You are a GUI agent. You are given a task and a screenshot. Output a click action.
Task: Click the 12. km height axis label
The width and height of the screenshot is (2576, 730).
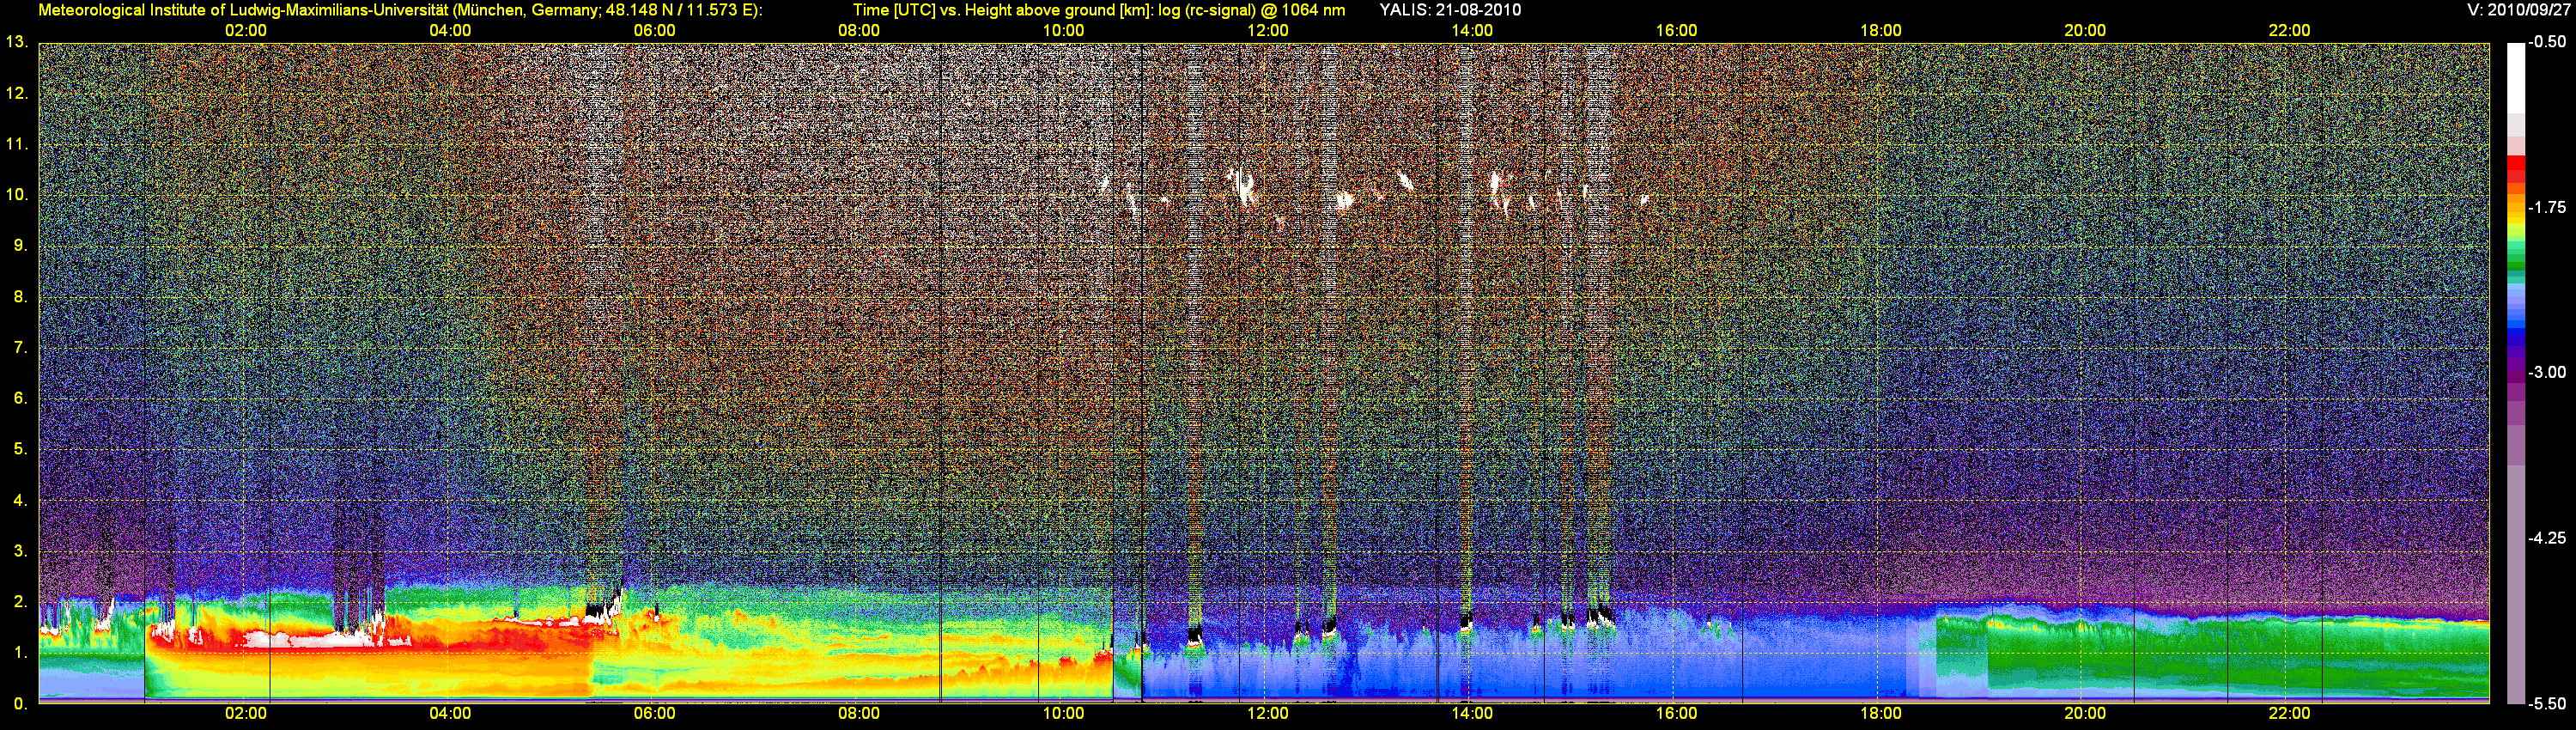[x=17, y=93]
